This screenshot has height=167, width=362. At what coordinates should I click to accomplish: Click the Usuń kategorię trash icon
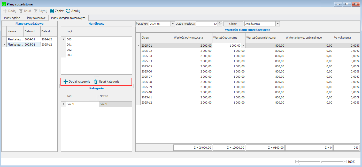coord(96,82)
